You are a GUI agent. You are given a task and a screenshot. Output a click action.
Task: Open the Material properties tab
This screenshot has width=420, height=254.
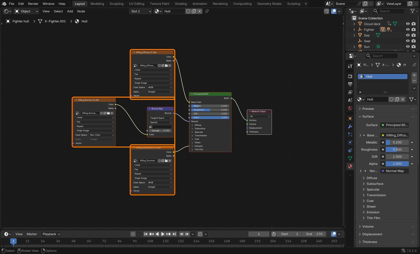coord(350,166)
